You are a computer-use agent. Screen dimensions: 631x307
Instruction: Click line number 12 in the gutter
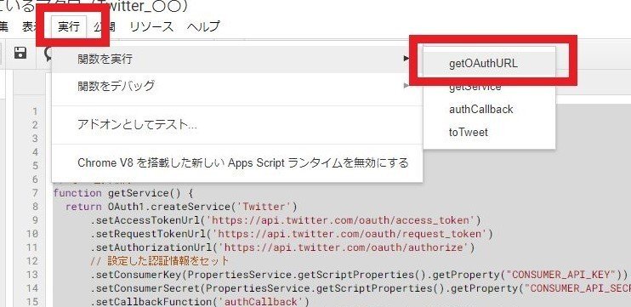click(32, 261)
